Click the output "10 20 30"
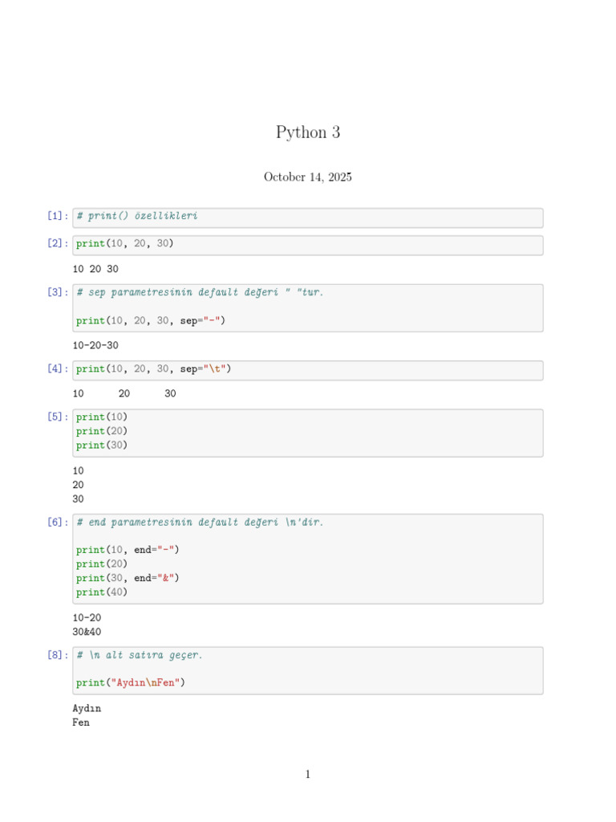Screen dimensions: 616x822 tap(95, 270)
